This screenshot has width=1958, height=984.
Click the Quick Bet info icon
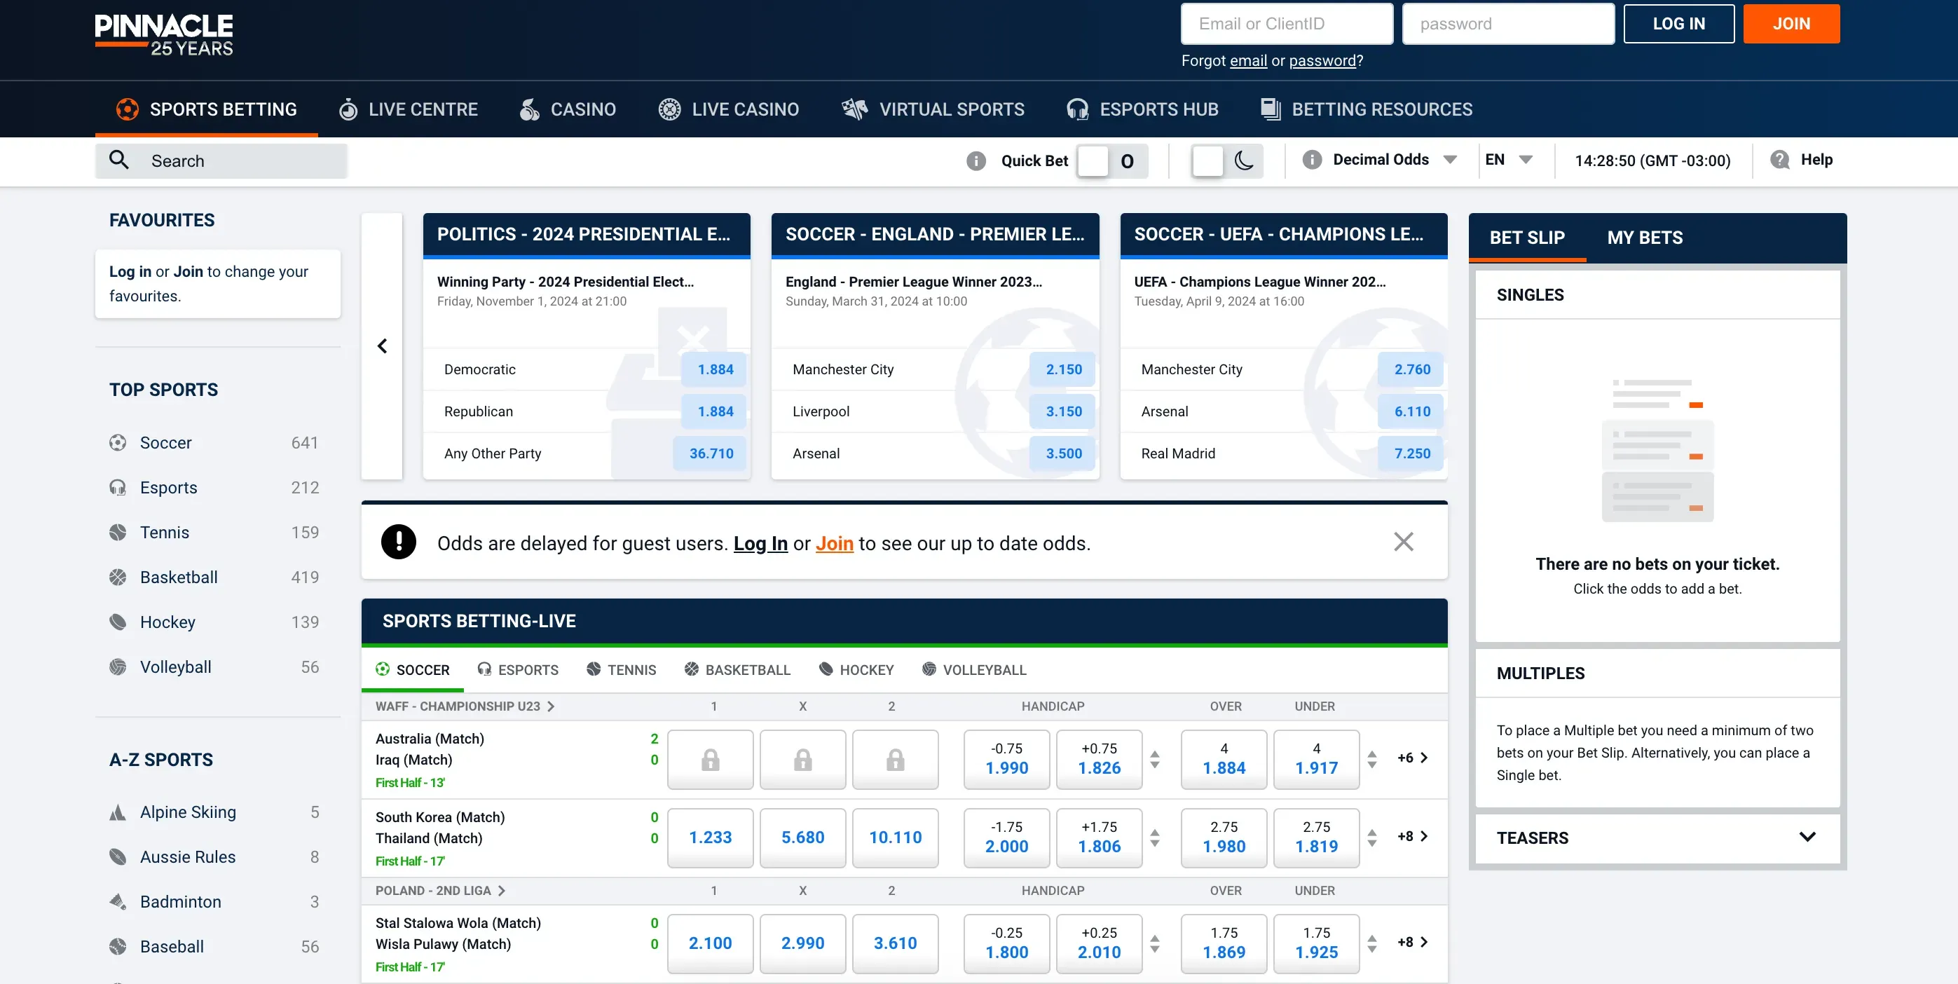976,160
